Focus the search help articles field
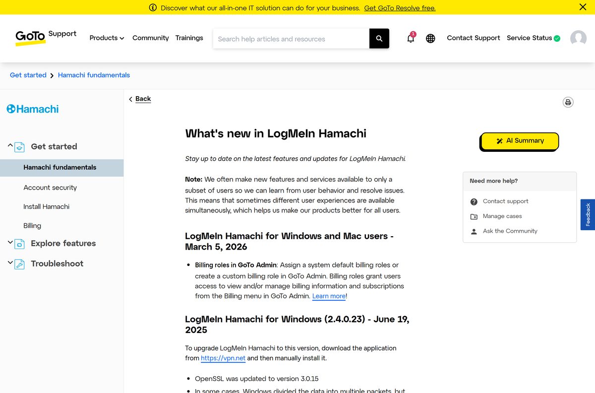Image resolution: width=595 pixels, height=393 pixels. pos(291,39)
